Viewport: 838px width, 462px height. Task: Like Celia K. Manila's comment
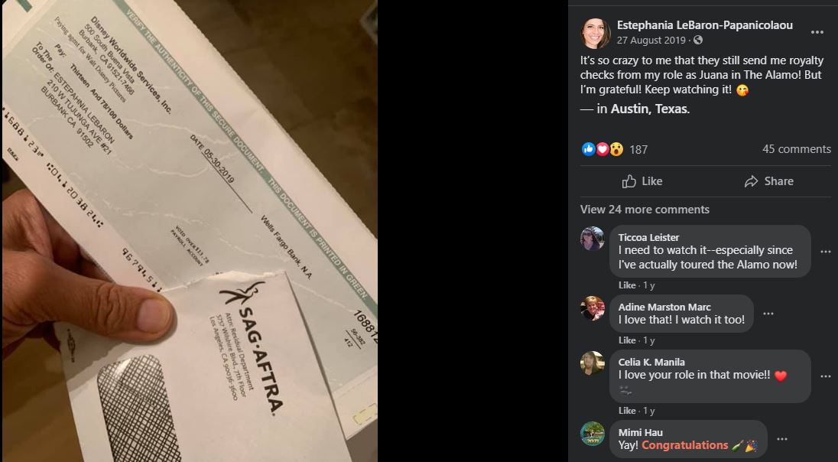(627, 411)
